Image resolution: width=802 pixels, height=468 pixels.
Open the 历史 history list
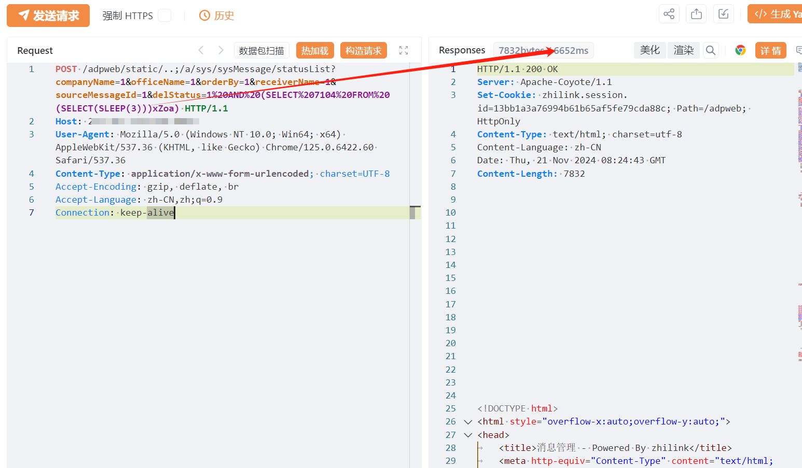(x=217, y=16)
